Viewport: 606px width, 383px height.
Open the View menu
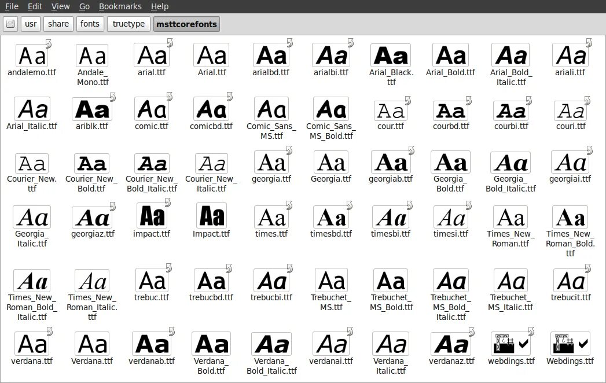click(61, 6)
